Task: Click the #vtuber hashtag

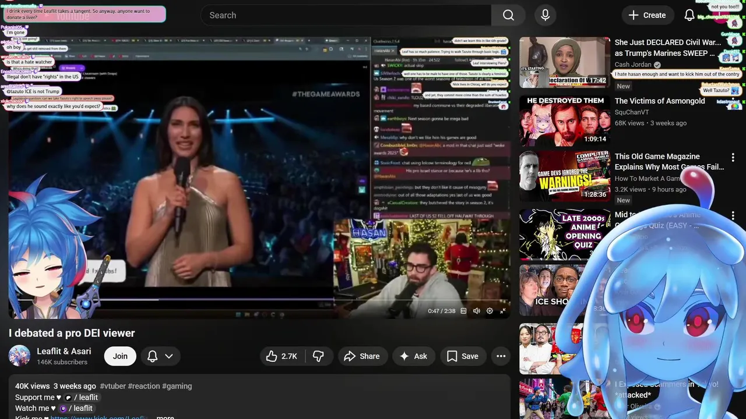Action: pos(112,386)
